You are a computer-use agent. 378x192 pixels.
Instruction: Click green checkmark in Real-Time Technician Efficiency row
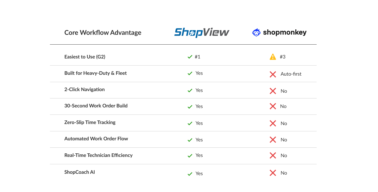[x=190, y=156]
